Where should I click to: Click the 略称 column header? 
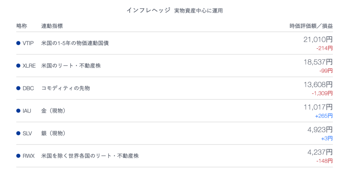[x=22, y=26]
